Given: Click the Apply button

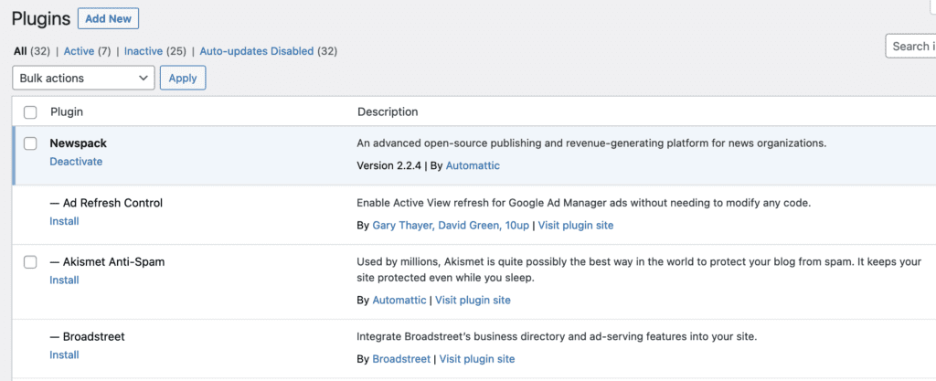Looking at the screenshot, I should tap(183, 78).
